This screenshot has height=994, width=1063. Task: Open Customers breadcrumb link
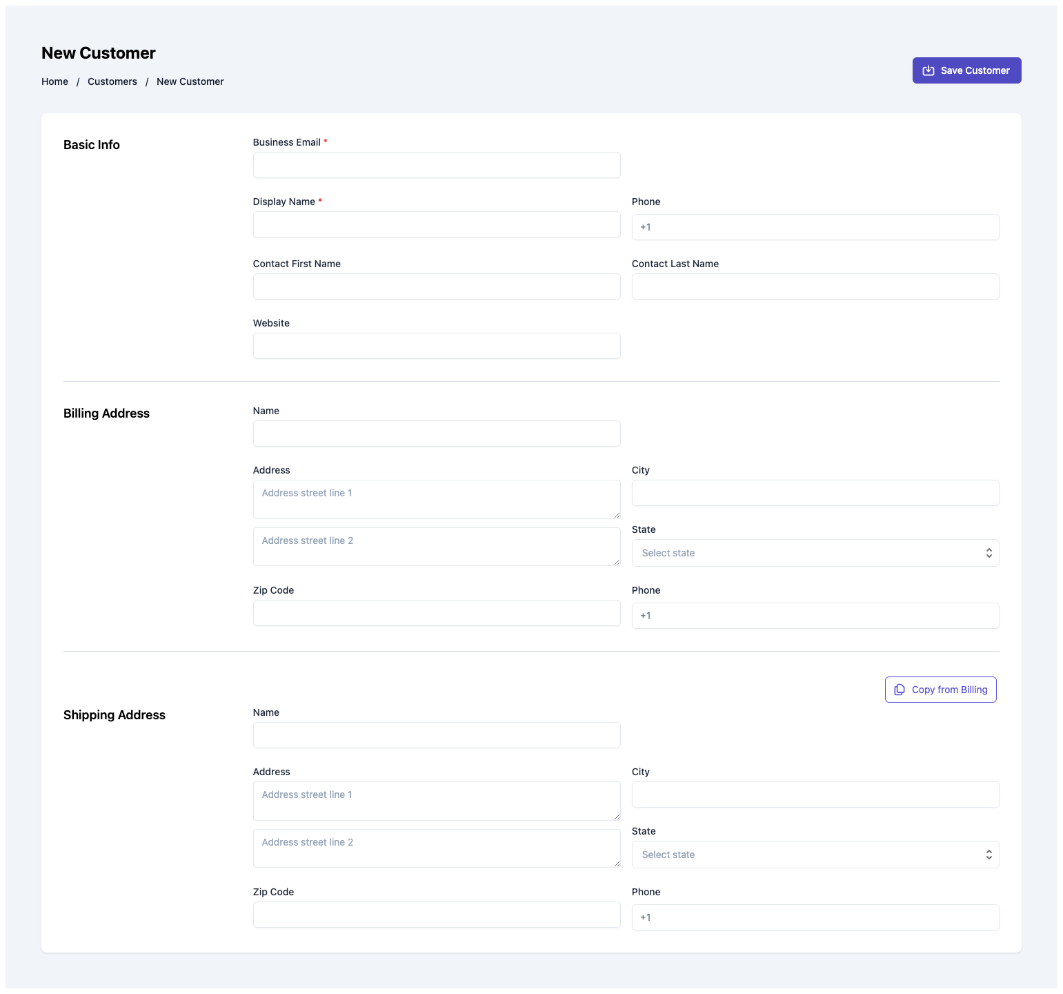coord(112,81)
